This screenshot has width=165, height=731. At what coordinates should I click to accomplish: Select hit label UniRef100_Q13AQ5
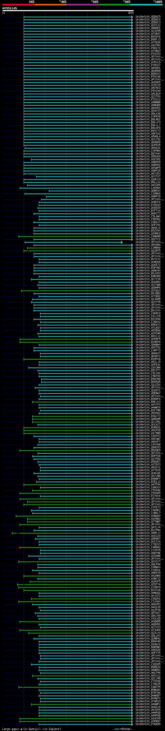148,299
